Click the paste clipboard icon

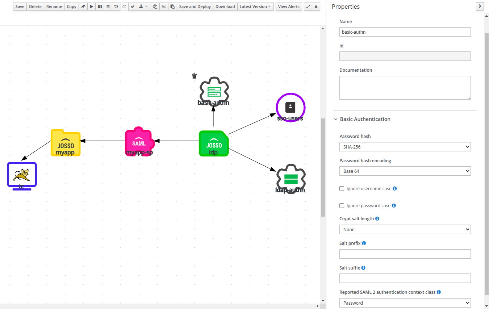[172, 7]
